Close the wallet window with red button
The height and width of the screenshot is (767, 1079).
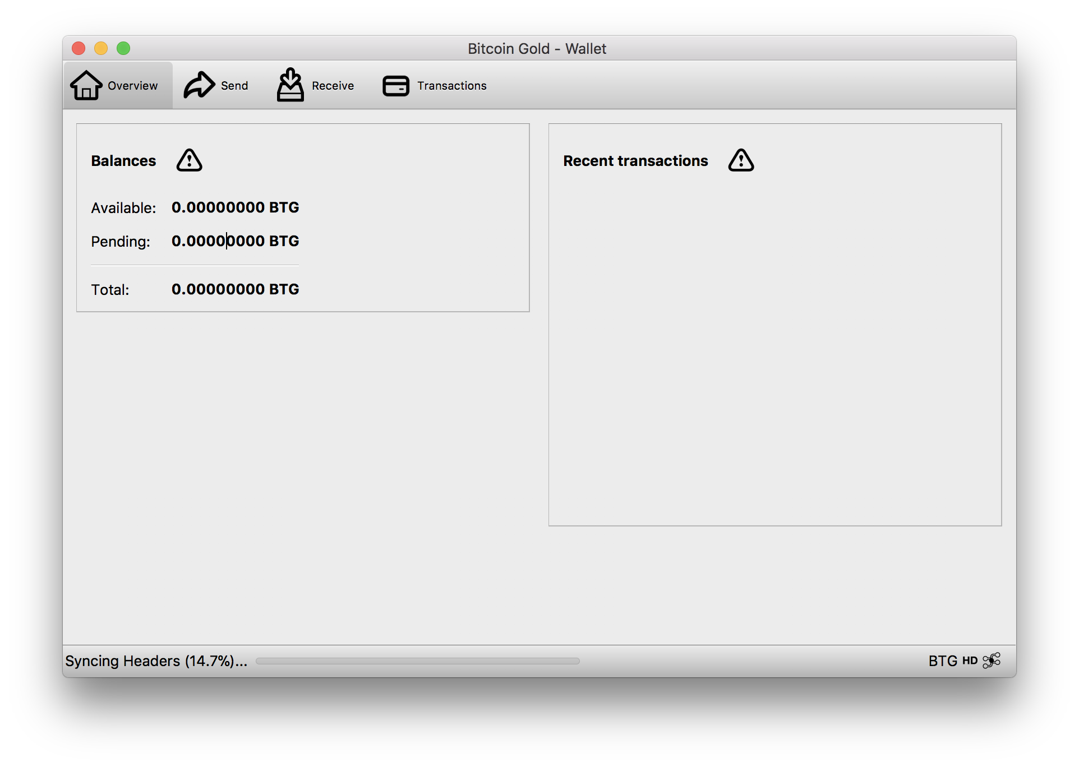click(79, 48)
